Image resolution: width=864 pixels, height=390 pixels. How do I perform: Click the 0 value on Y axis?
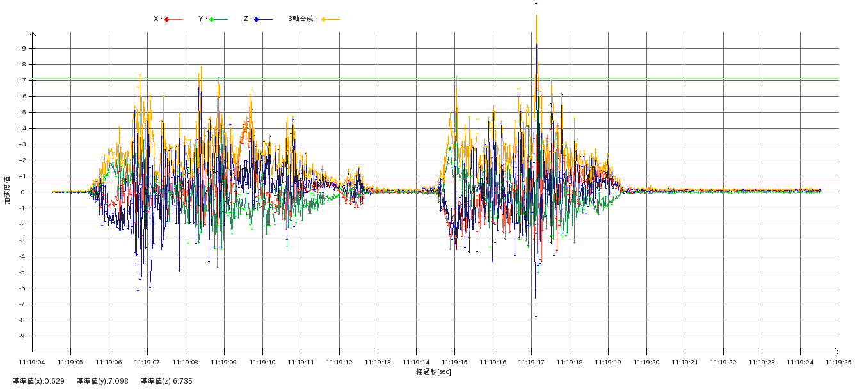pos(23,192)
